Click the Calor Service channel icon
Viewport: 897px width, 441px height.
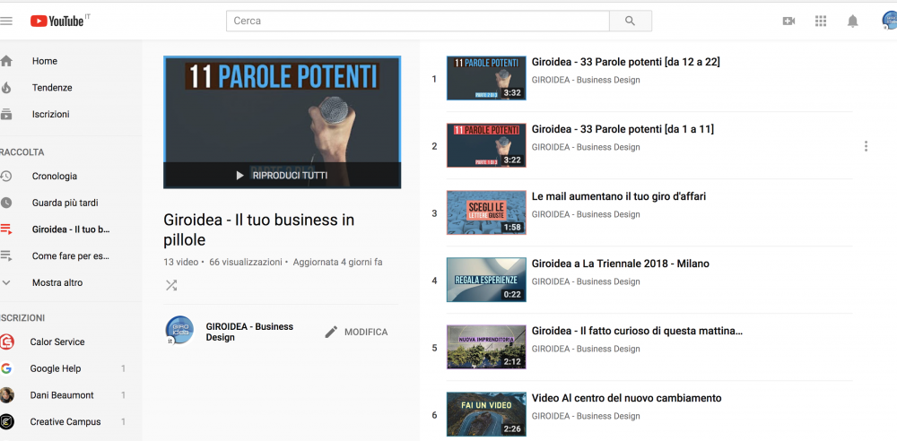7,342
